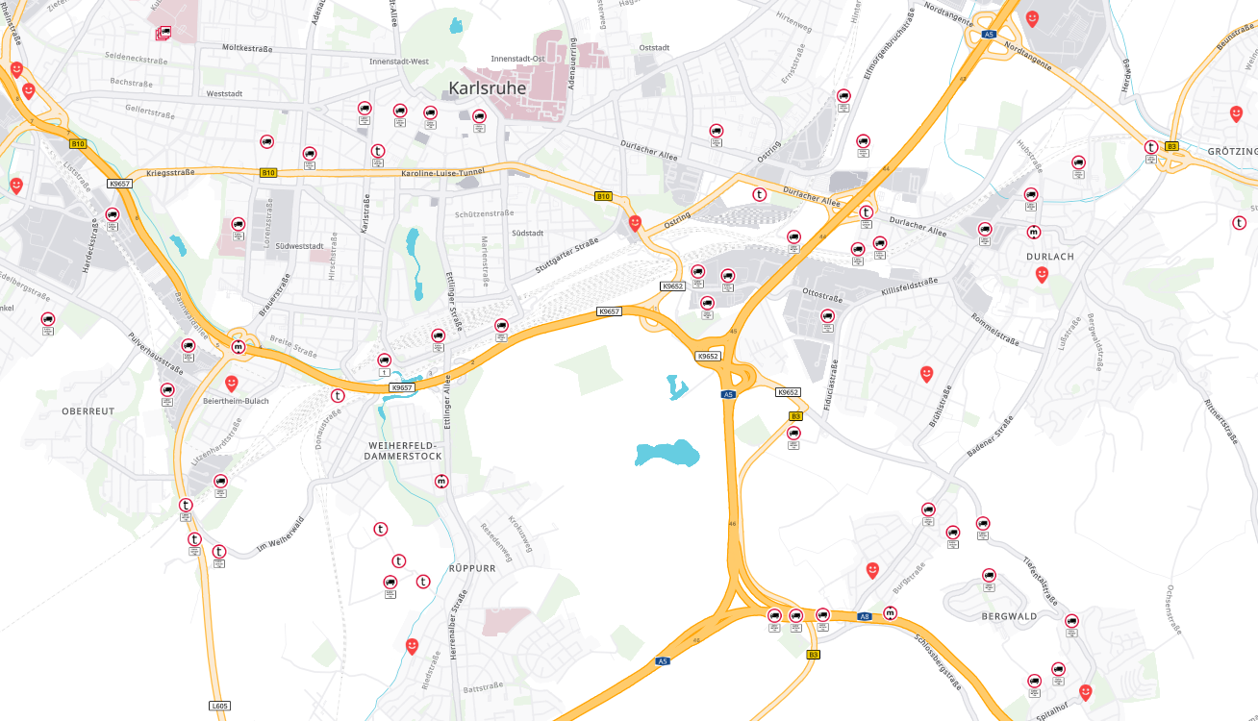Click the height limit sign at Brauerstraße roundabout
This screenshot has width=1258, height=721.
(238, 346)
